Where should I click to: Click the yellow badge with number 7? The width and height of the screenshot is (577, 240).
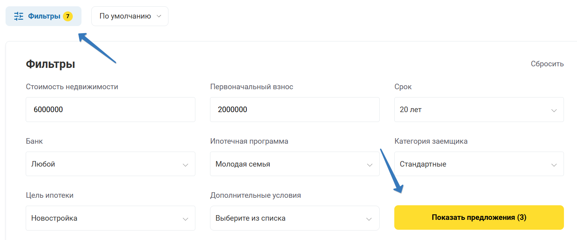[x=68, y=16]
